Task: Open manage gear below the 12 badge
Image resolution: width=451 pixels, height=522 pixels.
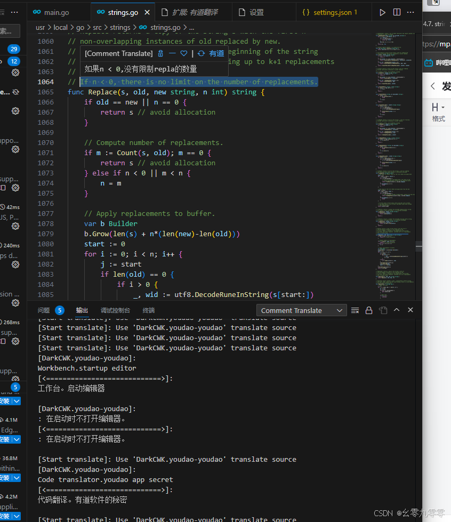Action: coord(15,73)
